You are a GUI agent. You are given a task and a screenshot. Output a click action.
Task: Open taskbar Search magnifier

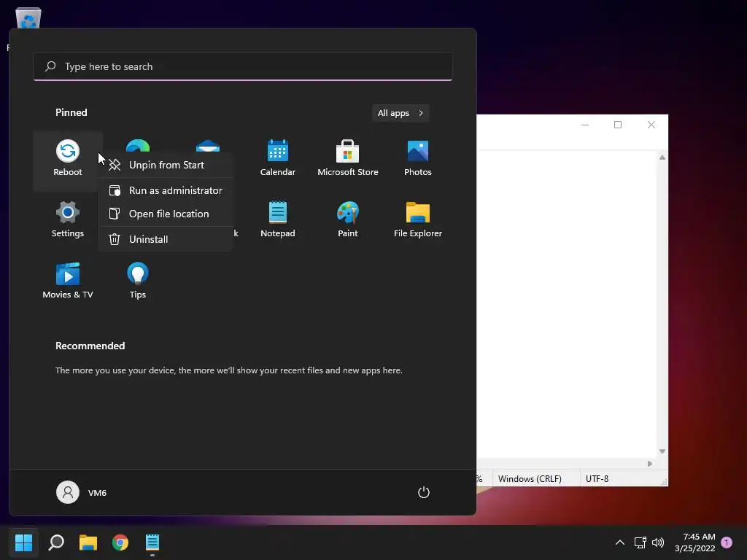click(x=56, y=542)
